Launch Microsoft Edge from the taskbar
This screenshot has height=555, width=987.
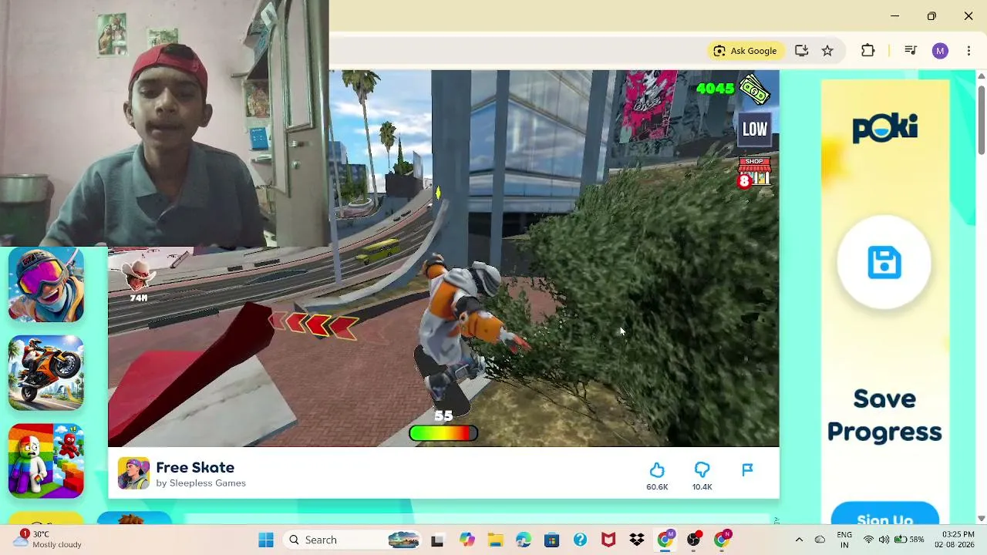524,540
